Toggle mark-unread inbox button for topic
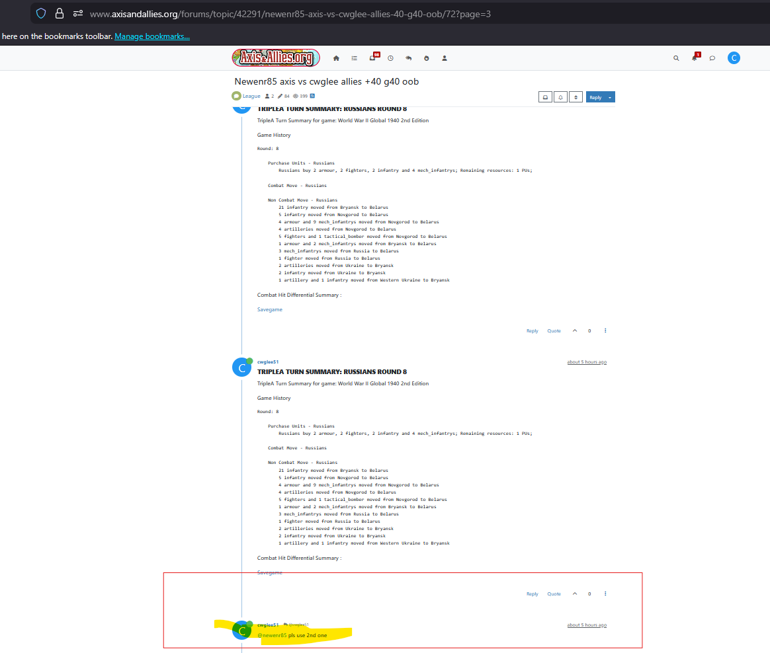This screenshot has height=653, width=770. point(546,97)
